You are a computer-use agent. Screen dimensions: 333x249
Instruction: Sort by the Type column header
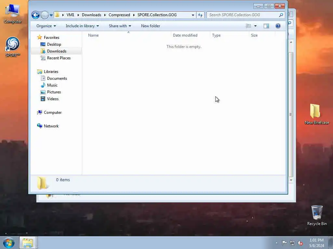point(229,35)
